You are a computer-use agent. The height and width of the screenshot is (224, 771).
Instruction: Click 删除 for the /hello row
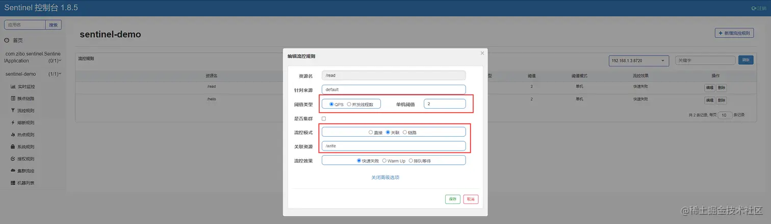click(722, 100)
